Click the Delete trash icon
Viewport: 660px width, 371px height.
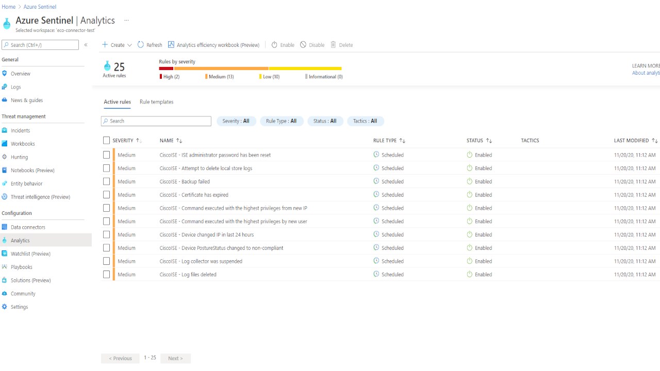click(x=333, y=45)
